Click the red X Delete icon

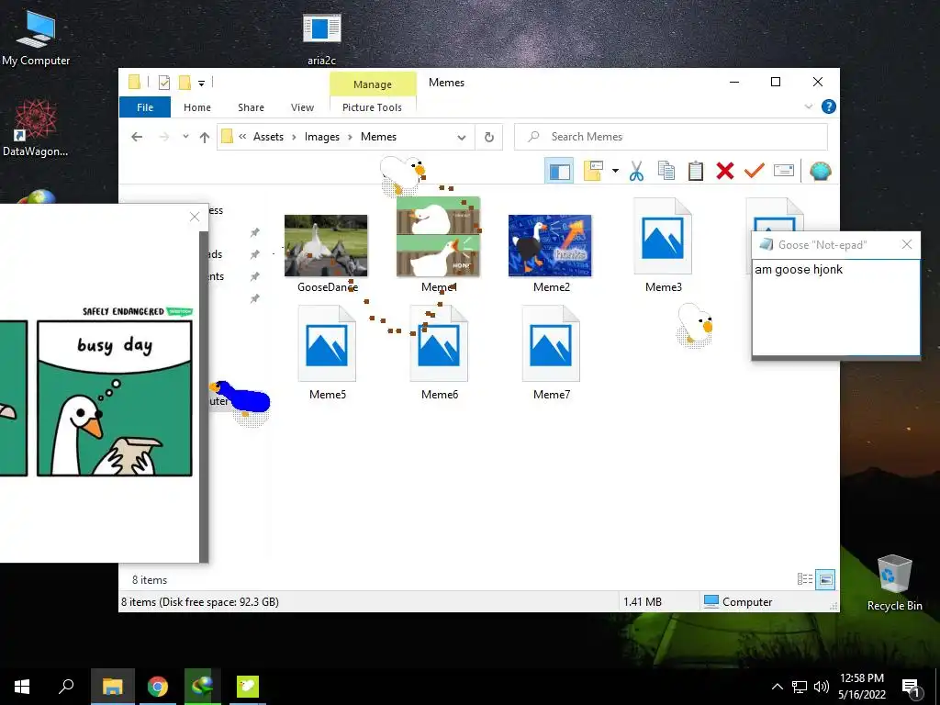tap(725, 172)
